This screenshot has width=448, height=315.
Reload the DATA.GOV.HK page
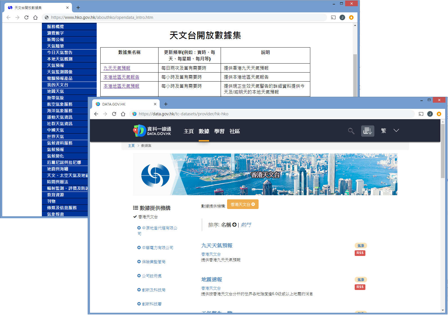pyautogui.click(x=114, y=114)
